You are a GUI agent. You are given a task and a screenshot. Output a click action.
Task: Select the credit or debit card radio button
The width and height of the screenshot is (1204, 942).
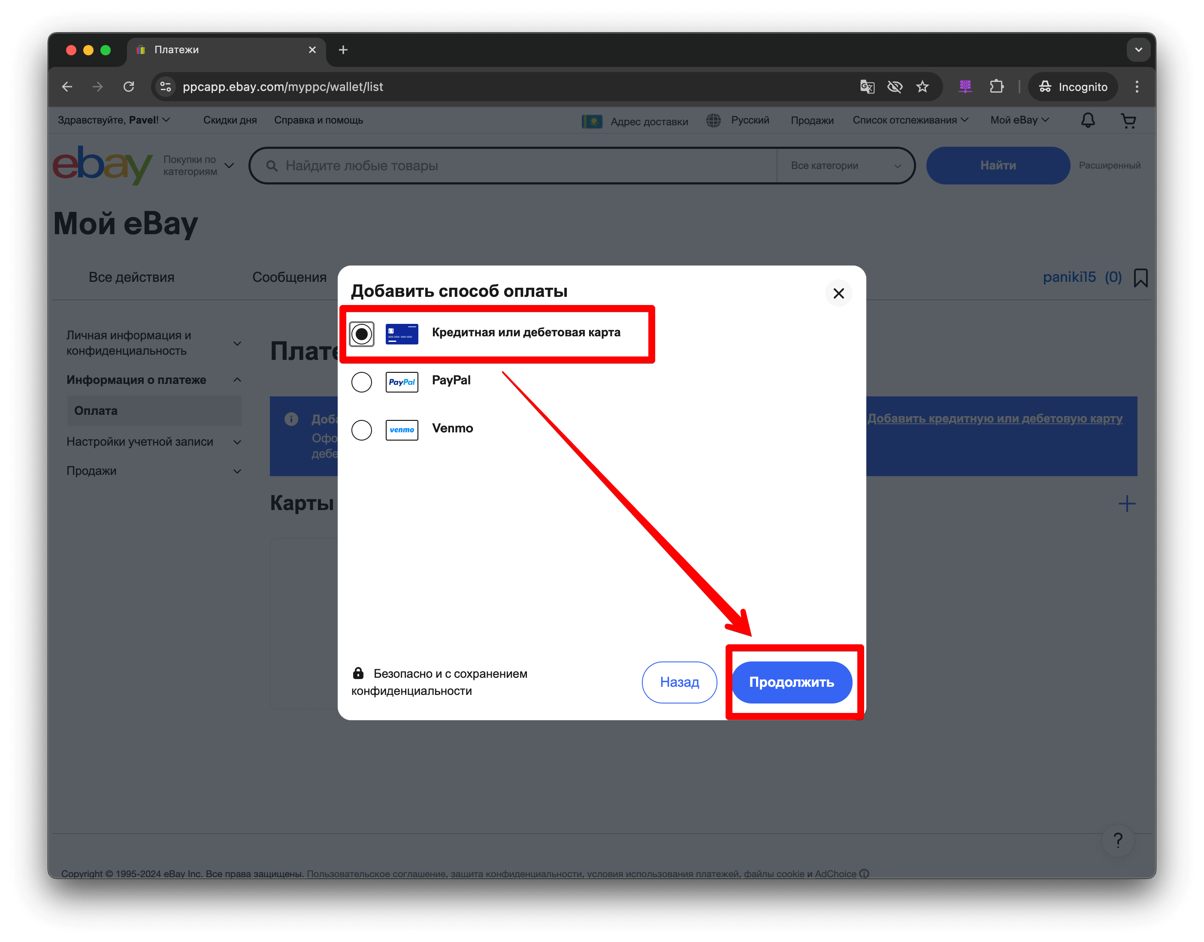pos(362,334)
